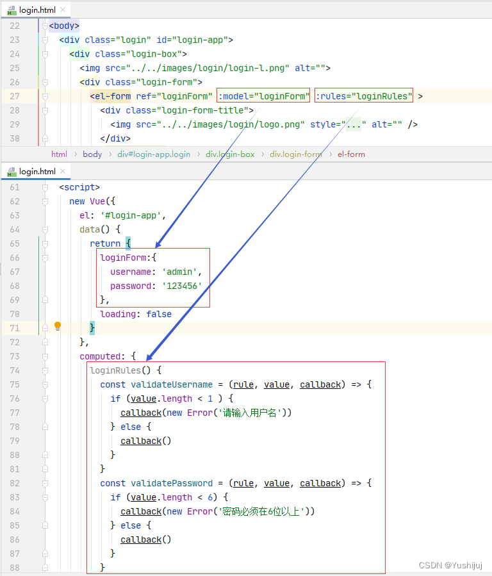Collapse the return block fold on line 65
The width and height of the screenshot is (492, 576).
[x=45, y=243]
